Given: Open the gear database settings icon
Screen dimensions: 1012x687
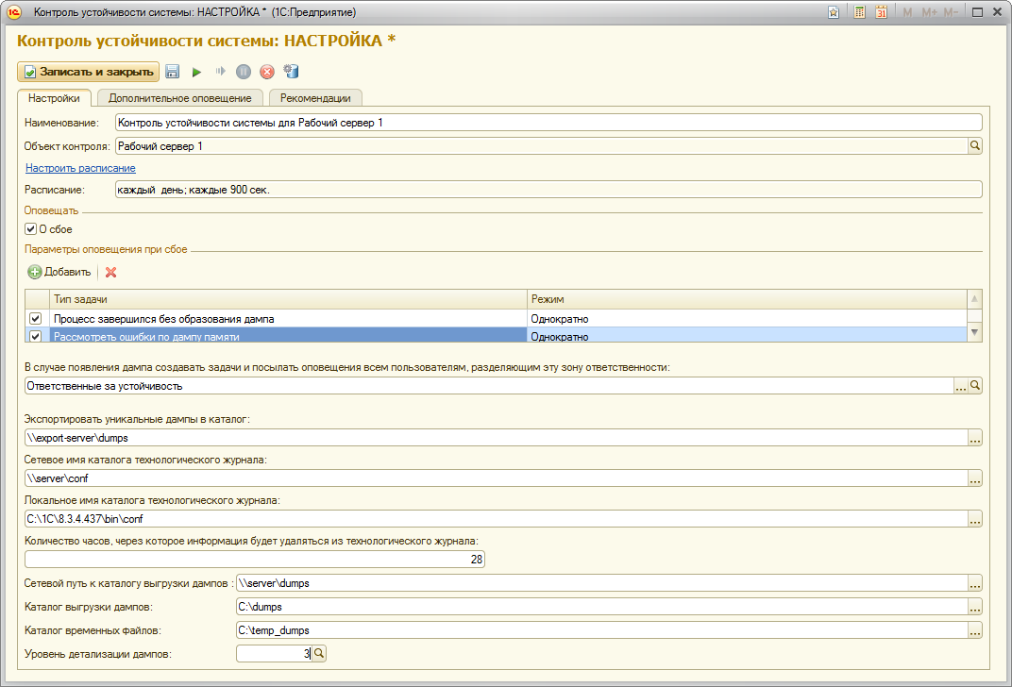Looking at the screenshot, I should [291, 72].
